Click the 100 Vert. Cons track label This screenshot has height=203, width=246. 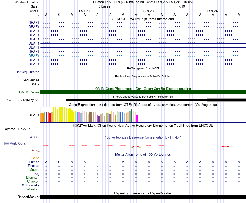tap(15, 143)
